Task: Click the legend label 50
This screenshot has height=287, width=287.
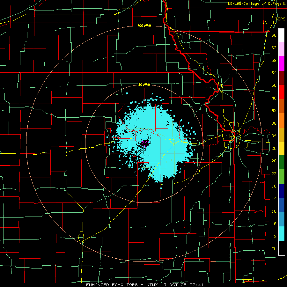Action: [274, 85]
